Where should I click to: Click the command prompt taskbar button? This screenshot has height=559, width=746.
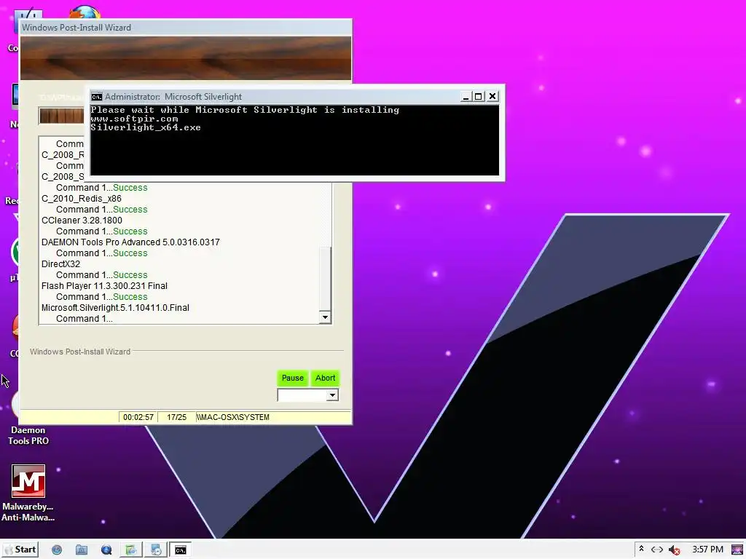(181, 550)
